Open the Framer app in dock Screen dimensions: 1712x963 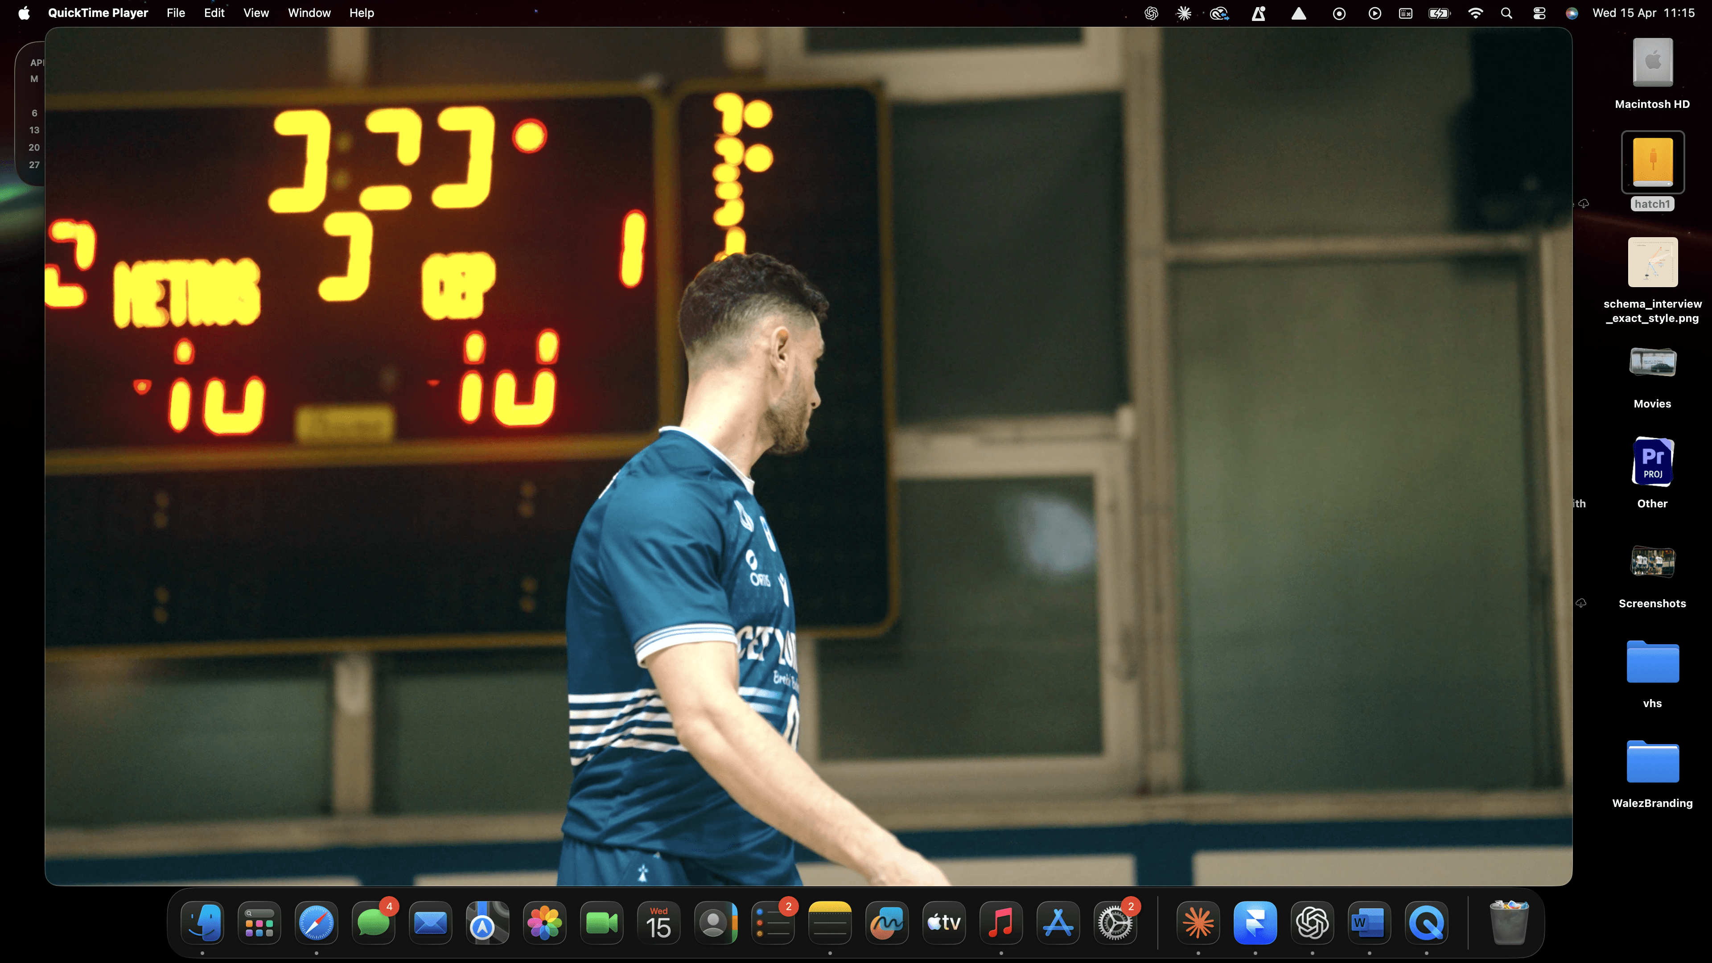tap(1255, 922)
